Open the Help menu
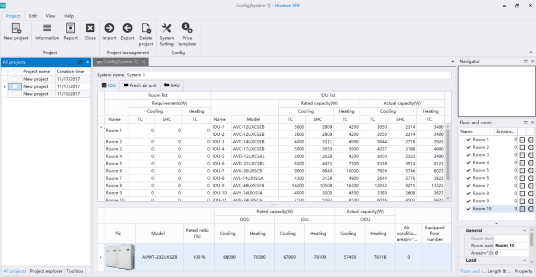 69,16
